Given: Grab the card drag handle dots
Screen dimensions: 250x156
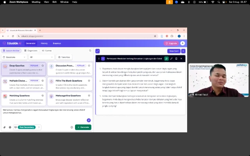Looking at the screenshot, I should click(x=99, y=58).
